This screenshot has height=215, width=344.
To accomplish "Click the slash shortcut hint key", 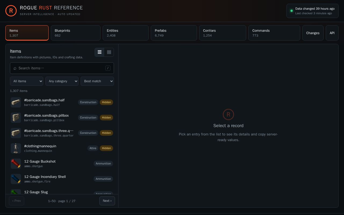I will coord(108,68).
